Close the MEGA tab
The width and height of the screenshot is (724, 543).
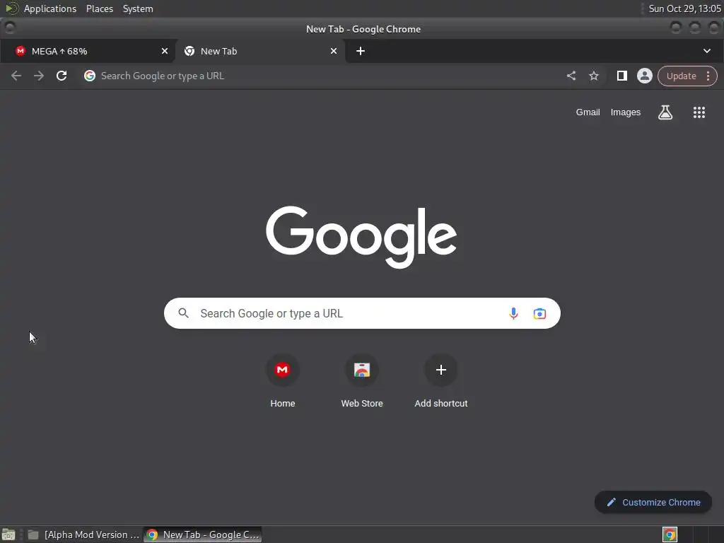click(164, 51)
